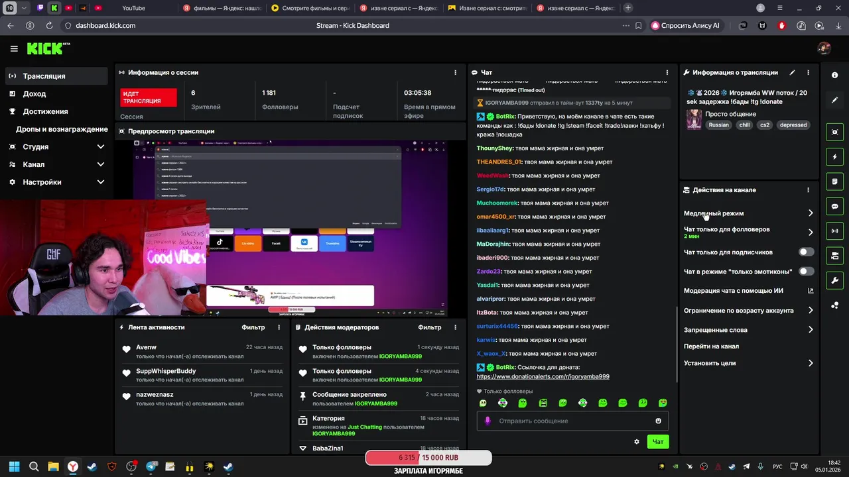This screenshot has height=477, width=849.
Task: Open options menu of Лента активности panel
Action: click(x=279, y=327)
